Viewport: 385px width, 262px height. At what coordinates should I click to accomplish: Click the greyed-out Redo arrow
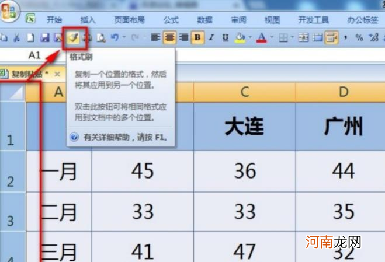point(135,37)
